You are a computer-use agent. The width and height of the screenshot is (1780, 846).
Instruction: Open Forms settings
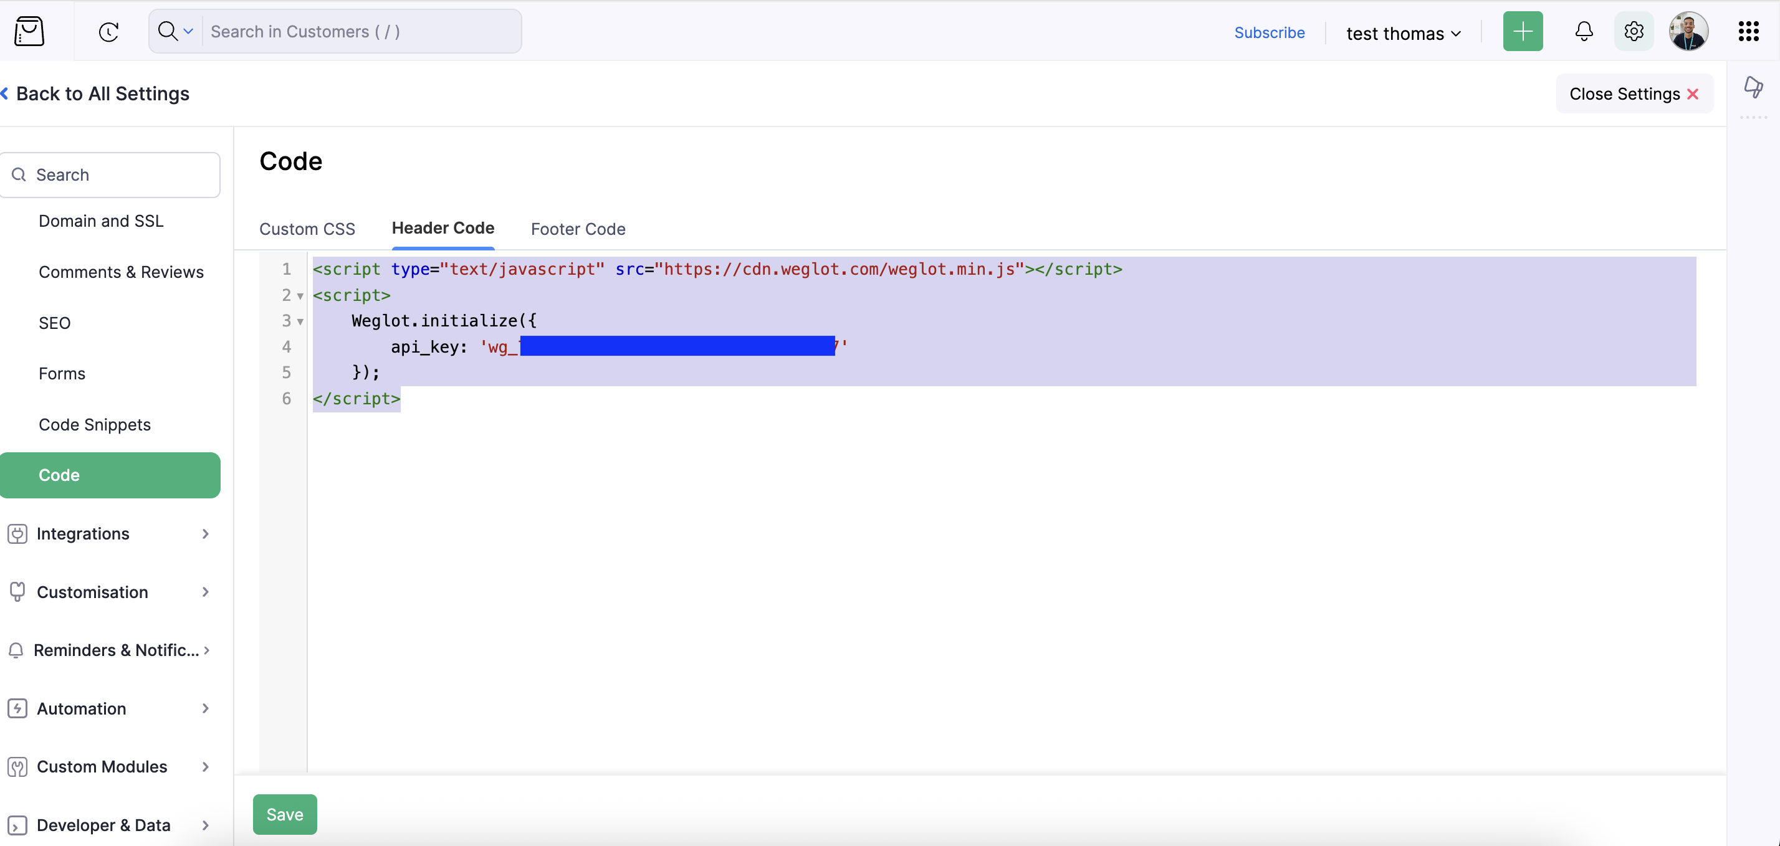(62, 374)
